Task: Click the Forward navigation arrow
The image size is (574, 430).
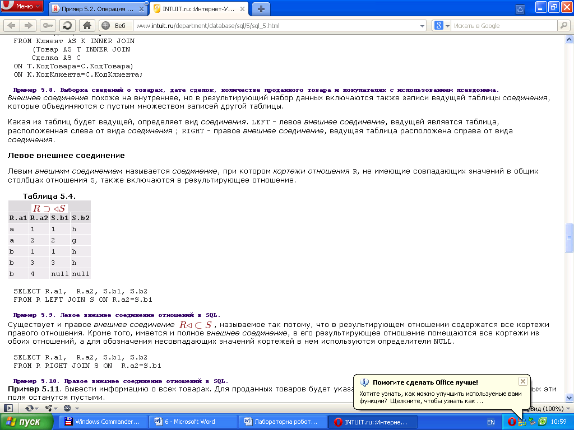Action: coord(27,25)
